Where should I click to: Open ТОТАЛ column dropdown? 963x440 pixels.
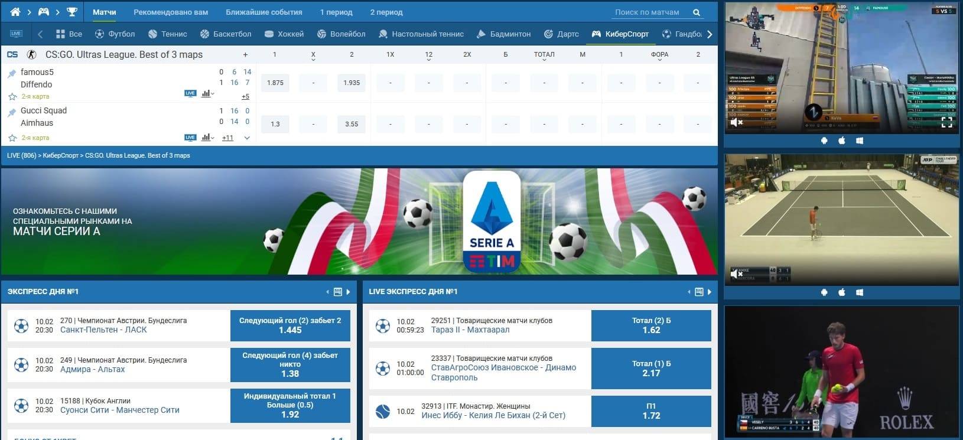point(544,55)
